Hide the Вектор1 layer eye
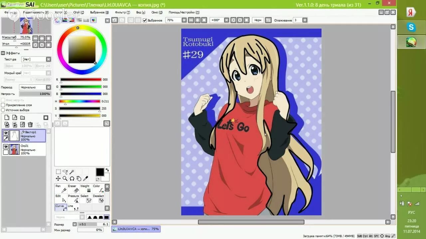Screen dimensions: 426x239 (x=6, y=133)
